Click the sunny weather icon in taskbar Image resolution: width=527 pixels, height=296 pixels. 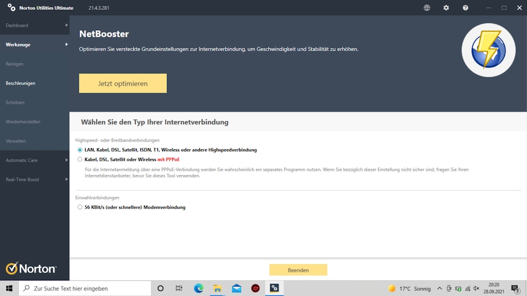coord(391,289)
